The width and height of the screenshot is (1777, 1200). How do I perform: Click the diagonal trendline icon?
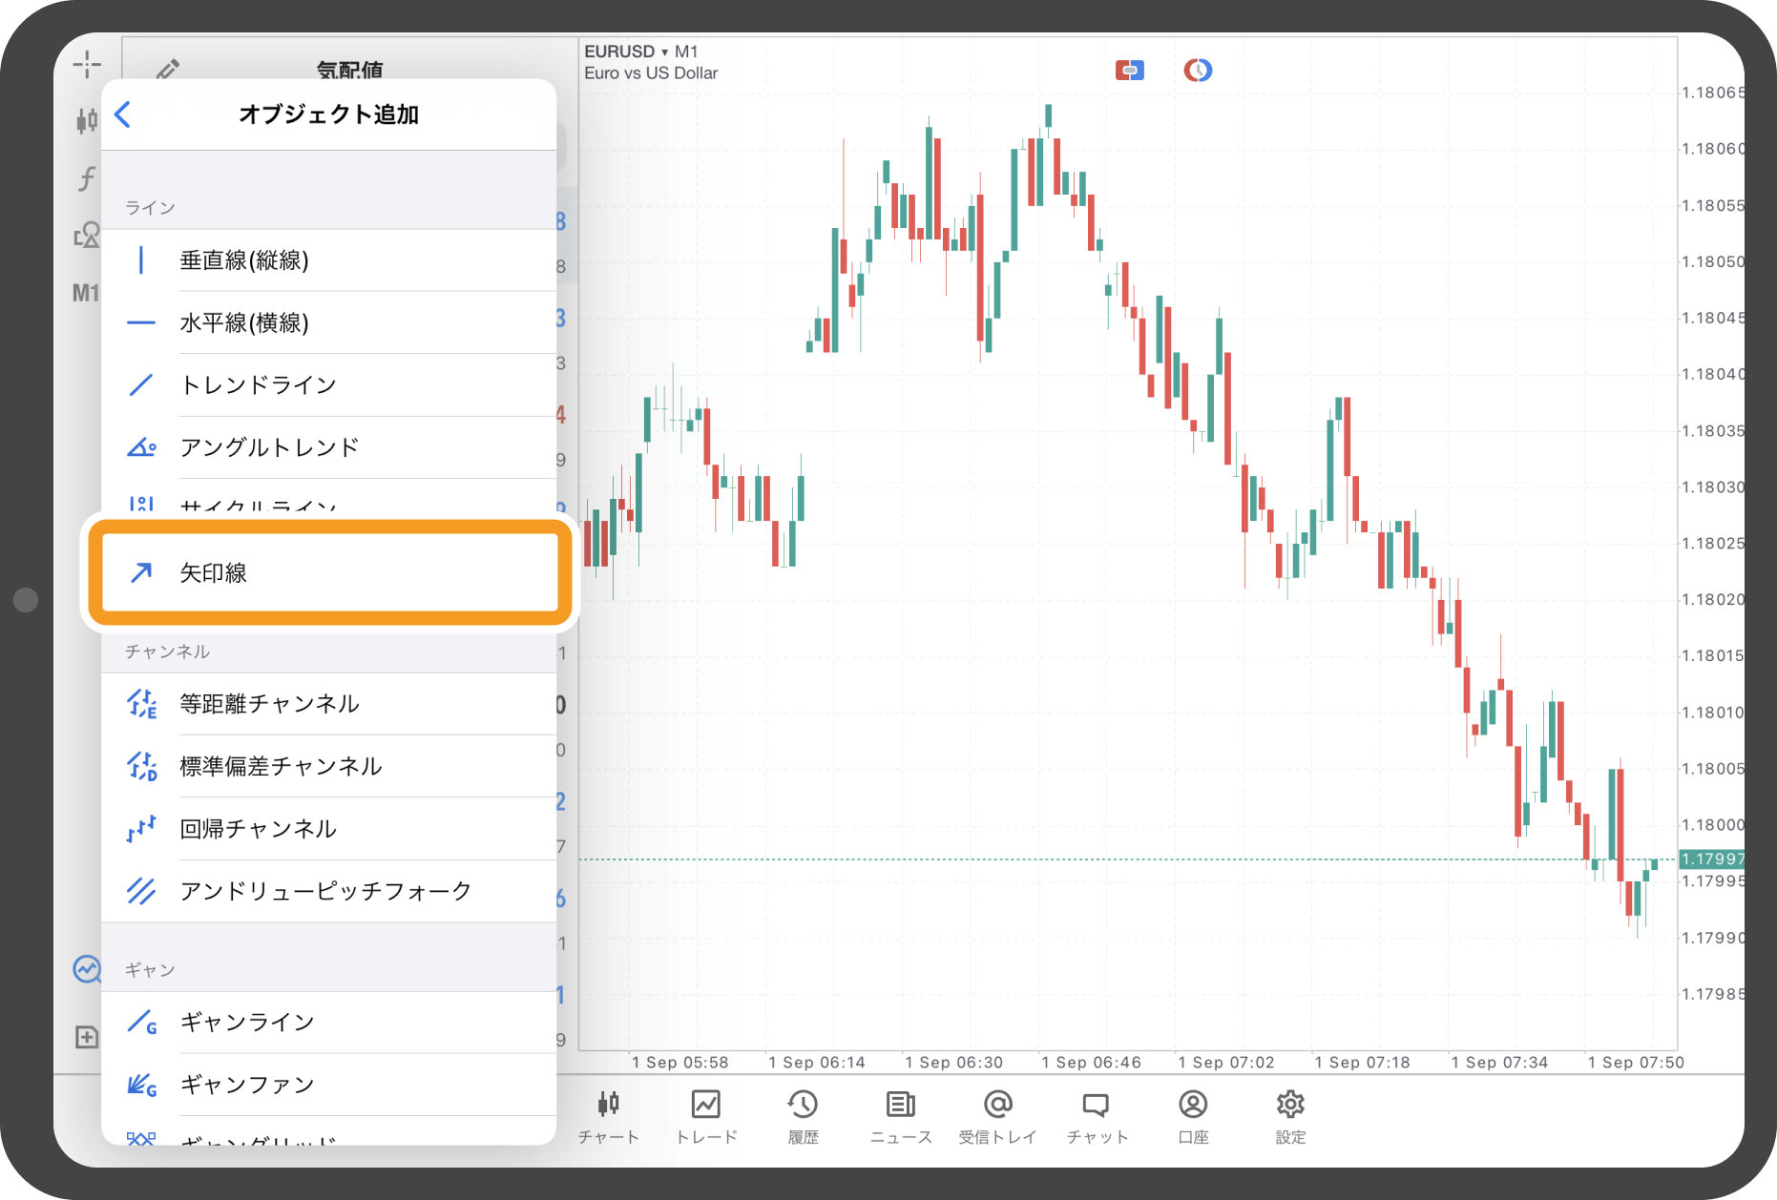(x=141, y=384)
